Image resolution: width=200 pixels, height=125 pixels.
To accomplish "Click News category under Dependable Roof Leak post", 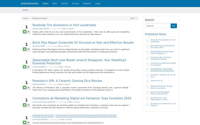I will [x=61, y=67].
